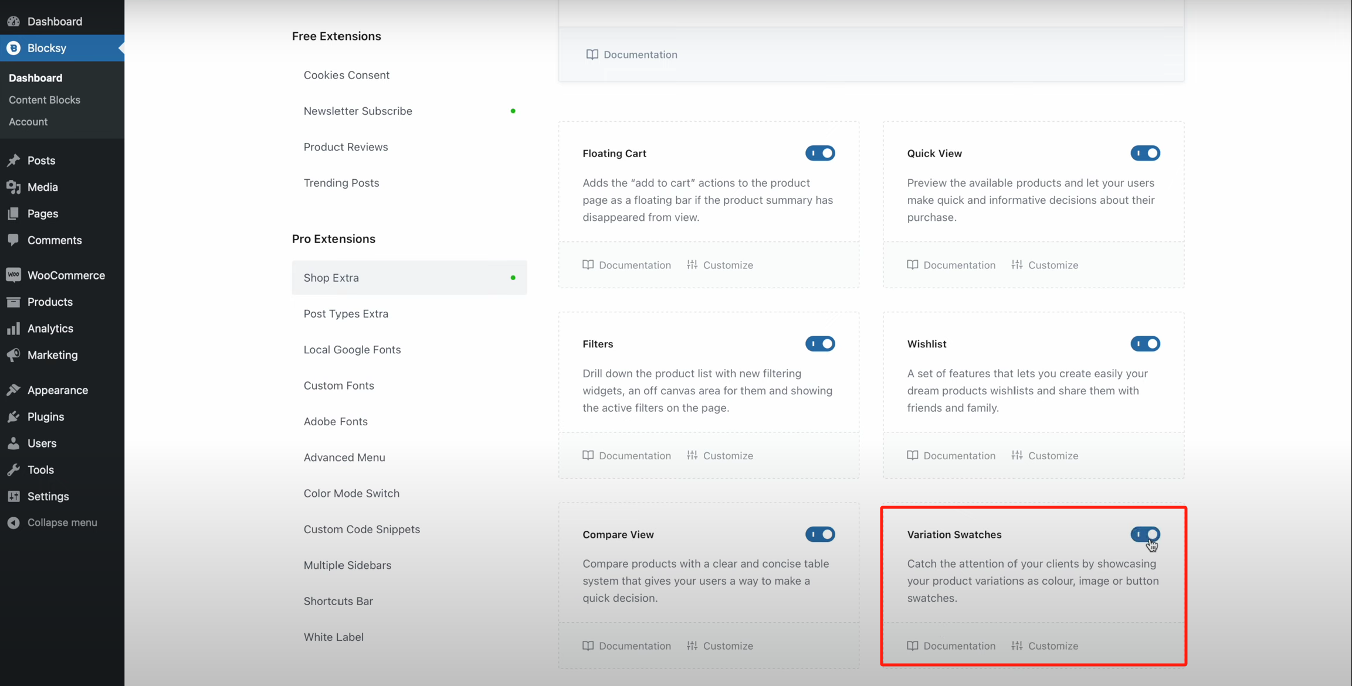This screenshot has width=1352, height=686.
Task: Click the Customize sliders icon under Quick View
Action: point(1017,265)
